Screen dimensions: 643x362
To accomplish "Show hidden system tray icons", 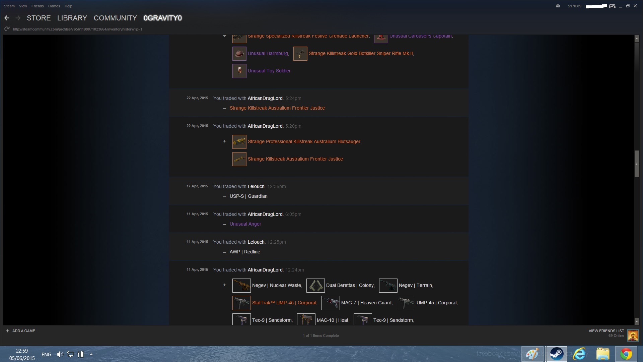I will pos(91,354).
